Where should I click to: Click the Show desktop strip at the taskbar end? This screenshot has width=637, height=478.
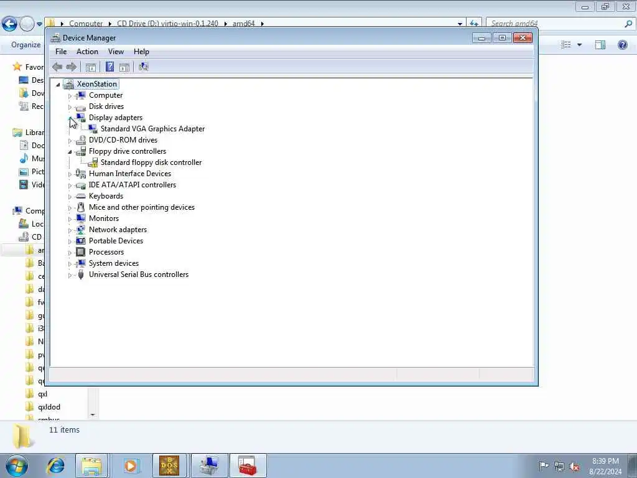[633, 466]
